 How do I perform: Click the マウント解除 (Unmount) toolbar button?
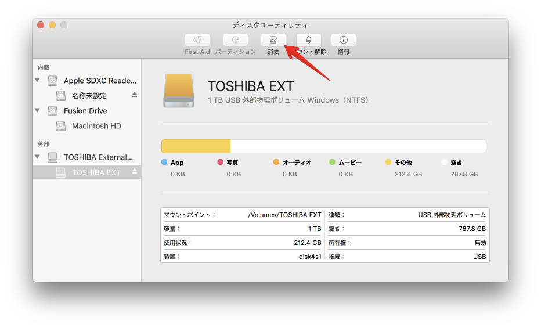pos(309,39)
